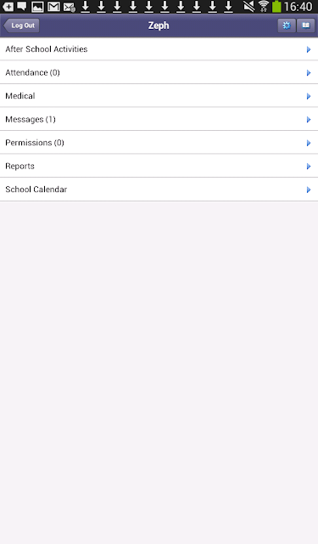Tap the Gmail notification icon
The width and height of the screenshot is (318, 544).
tap(53, 6)
